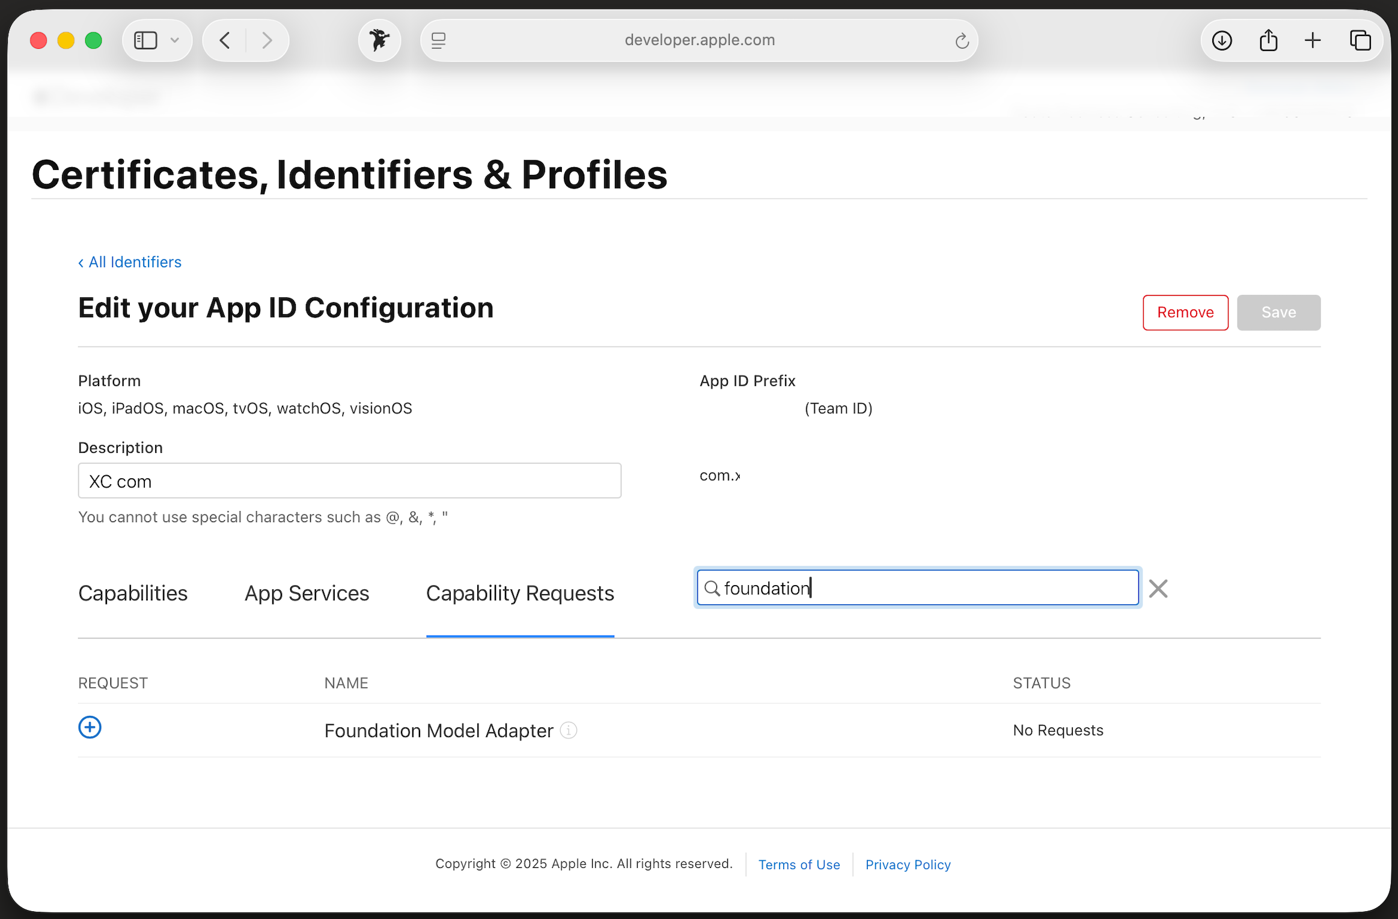
Task: Expand the sidebar dropdown chevron
Action: click(175, 41)
